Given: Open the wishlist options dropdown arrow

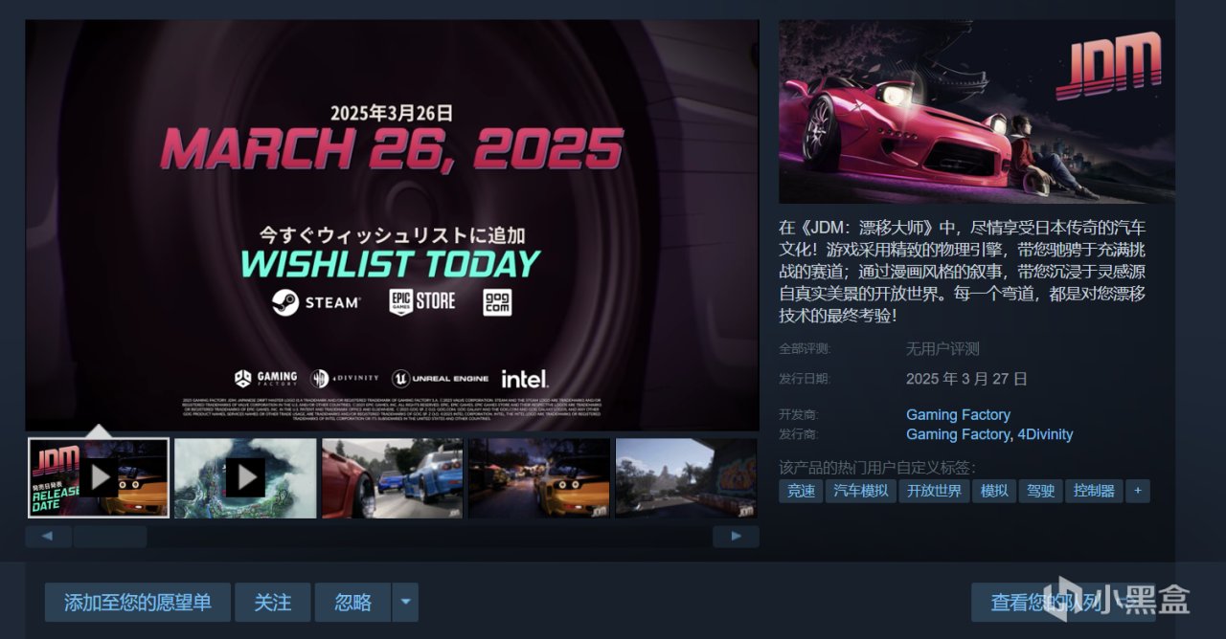Looking at the screenshot, I should (x=405, y=603).
